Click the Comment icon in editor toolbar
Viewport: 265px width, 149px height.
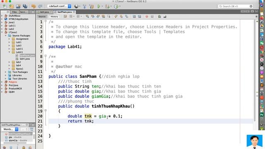tap(159, 17)
